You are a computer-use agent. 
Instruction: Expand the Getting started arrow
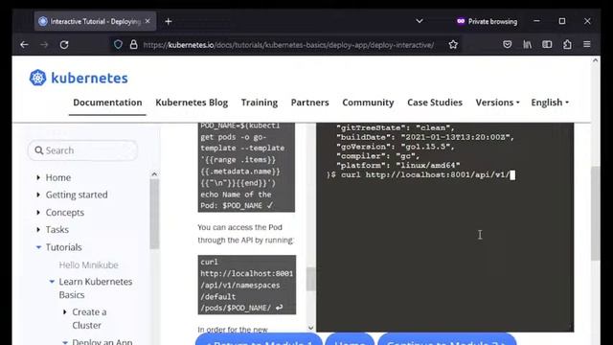(38, 195)
